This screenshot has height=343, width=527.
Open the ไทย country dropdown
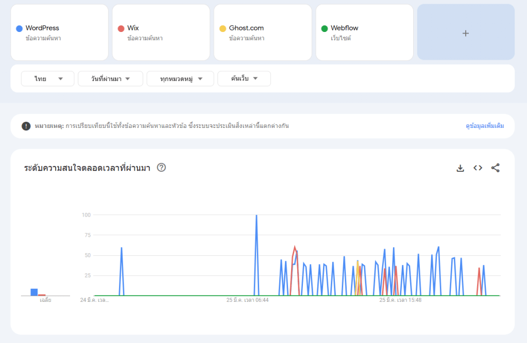pos(48,79)
